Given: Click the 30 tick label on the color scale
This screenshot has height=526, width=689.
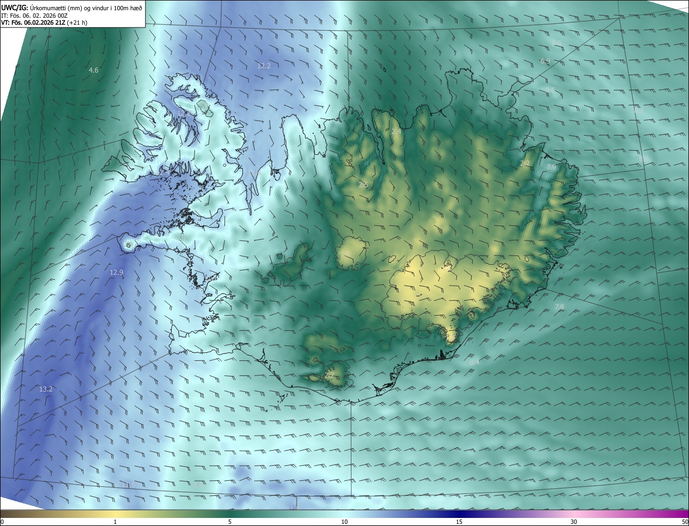Looking at the screenshot, I should (x=574, y=522).
